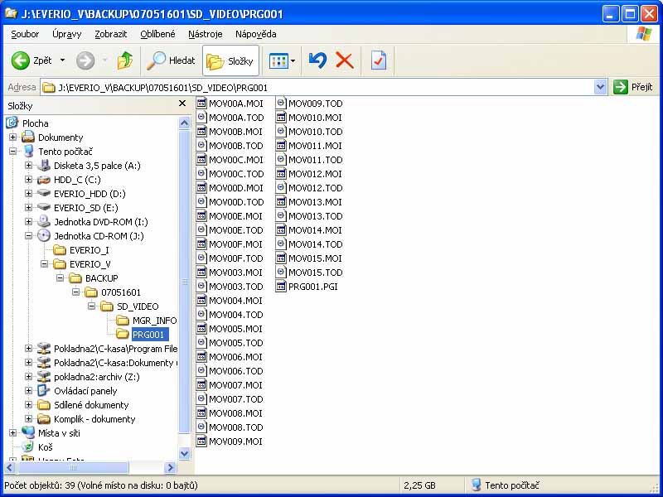
Task: Click the address bar path field
Action: coord(315,87)
